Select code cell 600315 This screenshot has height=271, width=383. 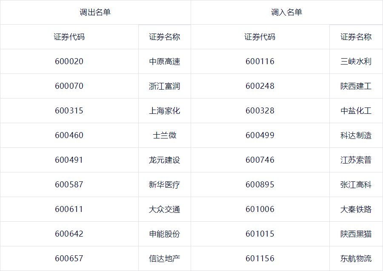pos(69,110)
